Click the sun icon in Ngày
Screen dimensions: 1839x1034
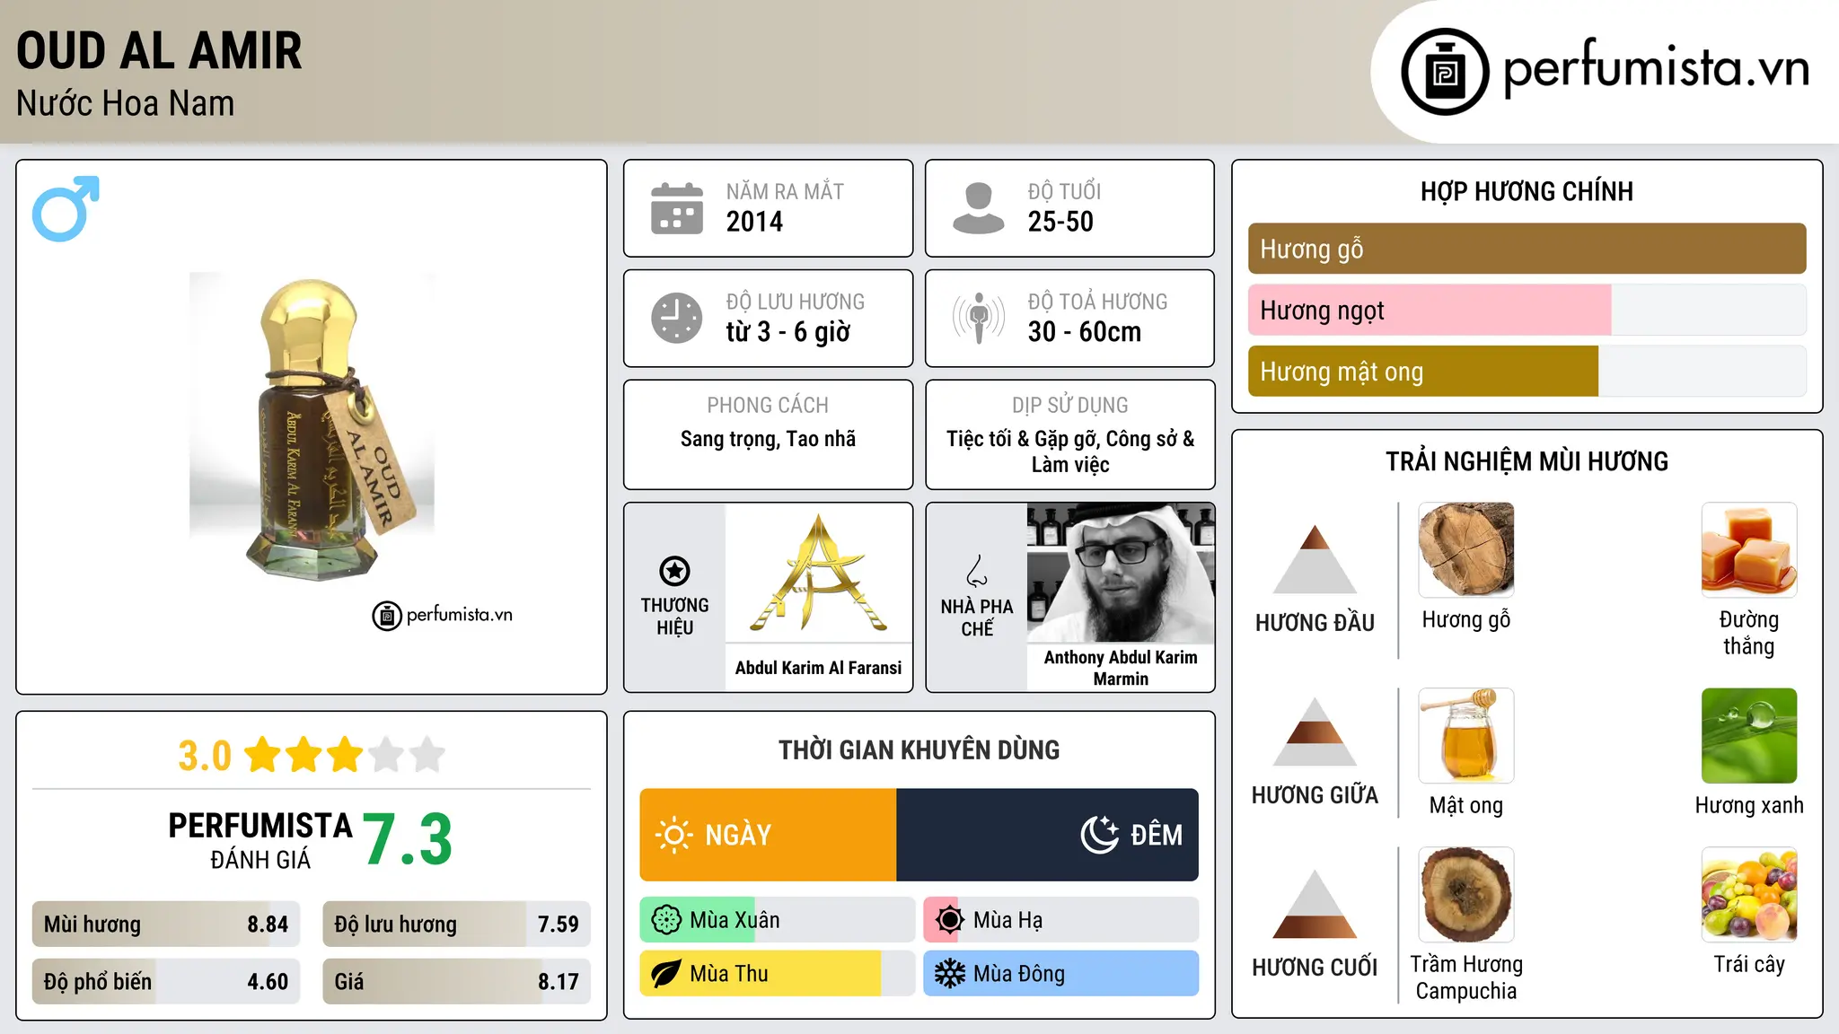click(673, 835)
